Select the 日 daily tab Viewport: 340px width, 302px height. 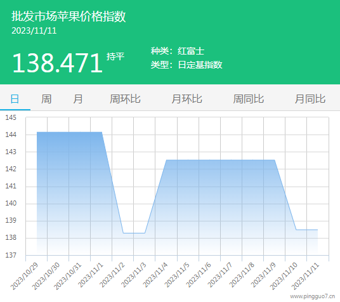[x=15, y=99]
